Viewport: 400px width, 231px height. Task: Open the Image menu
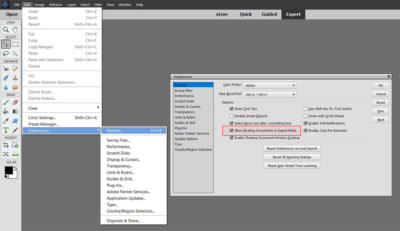tap(40, 4)
